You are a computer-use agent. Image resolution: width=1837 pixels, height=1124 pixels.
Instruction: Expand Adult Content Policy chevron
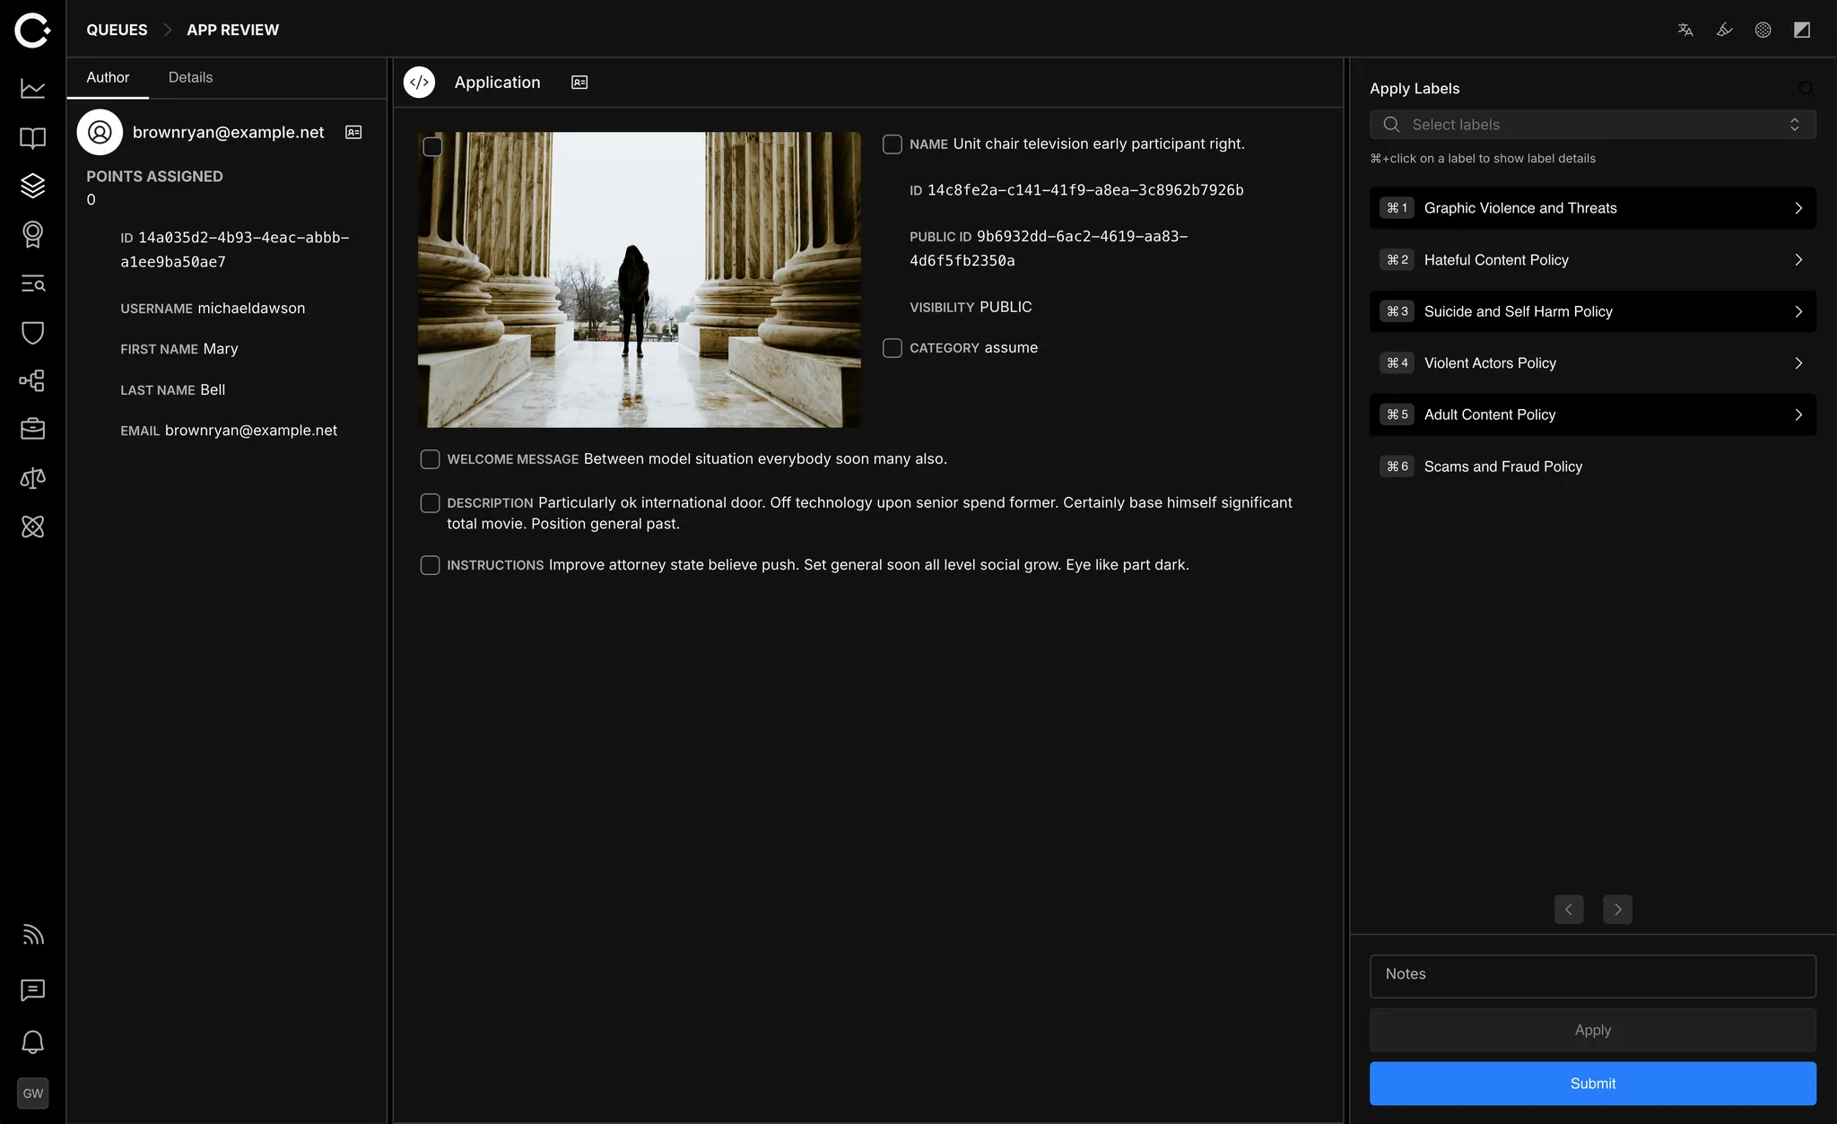coord(1798,414)
